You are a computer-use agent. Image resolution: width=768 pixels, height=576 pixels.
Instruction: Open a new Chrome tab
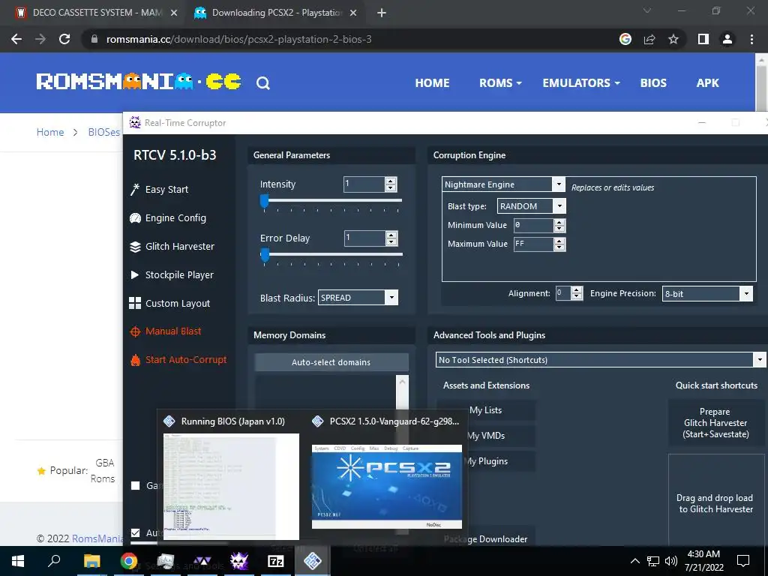coord(382,13)
